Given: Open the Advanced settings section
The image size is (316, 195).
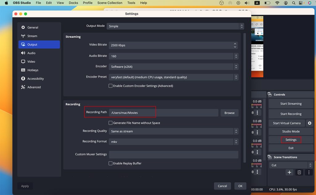Looking at the screenshot, I should click(x=39, y=87).
